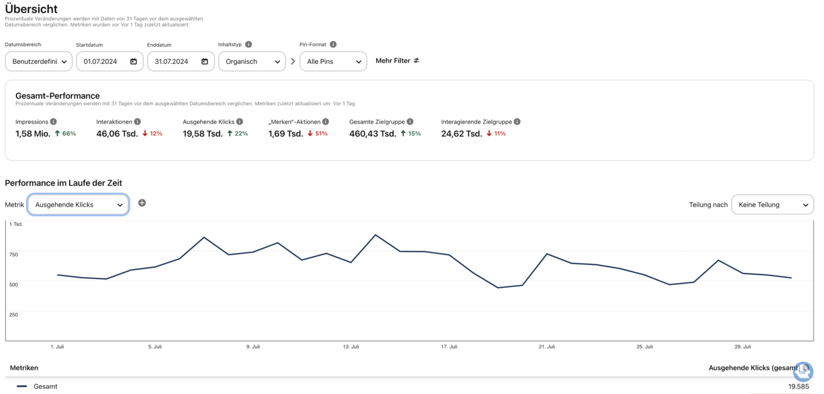Open the Teilung nach dropdown Keine Teilung
824x394 pixels.
(x=773, y=205)
